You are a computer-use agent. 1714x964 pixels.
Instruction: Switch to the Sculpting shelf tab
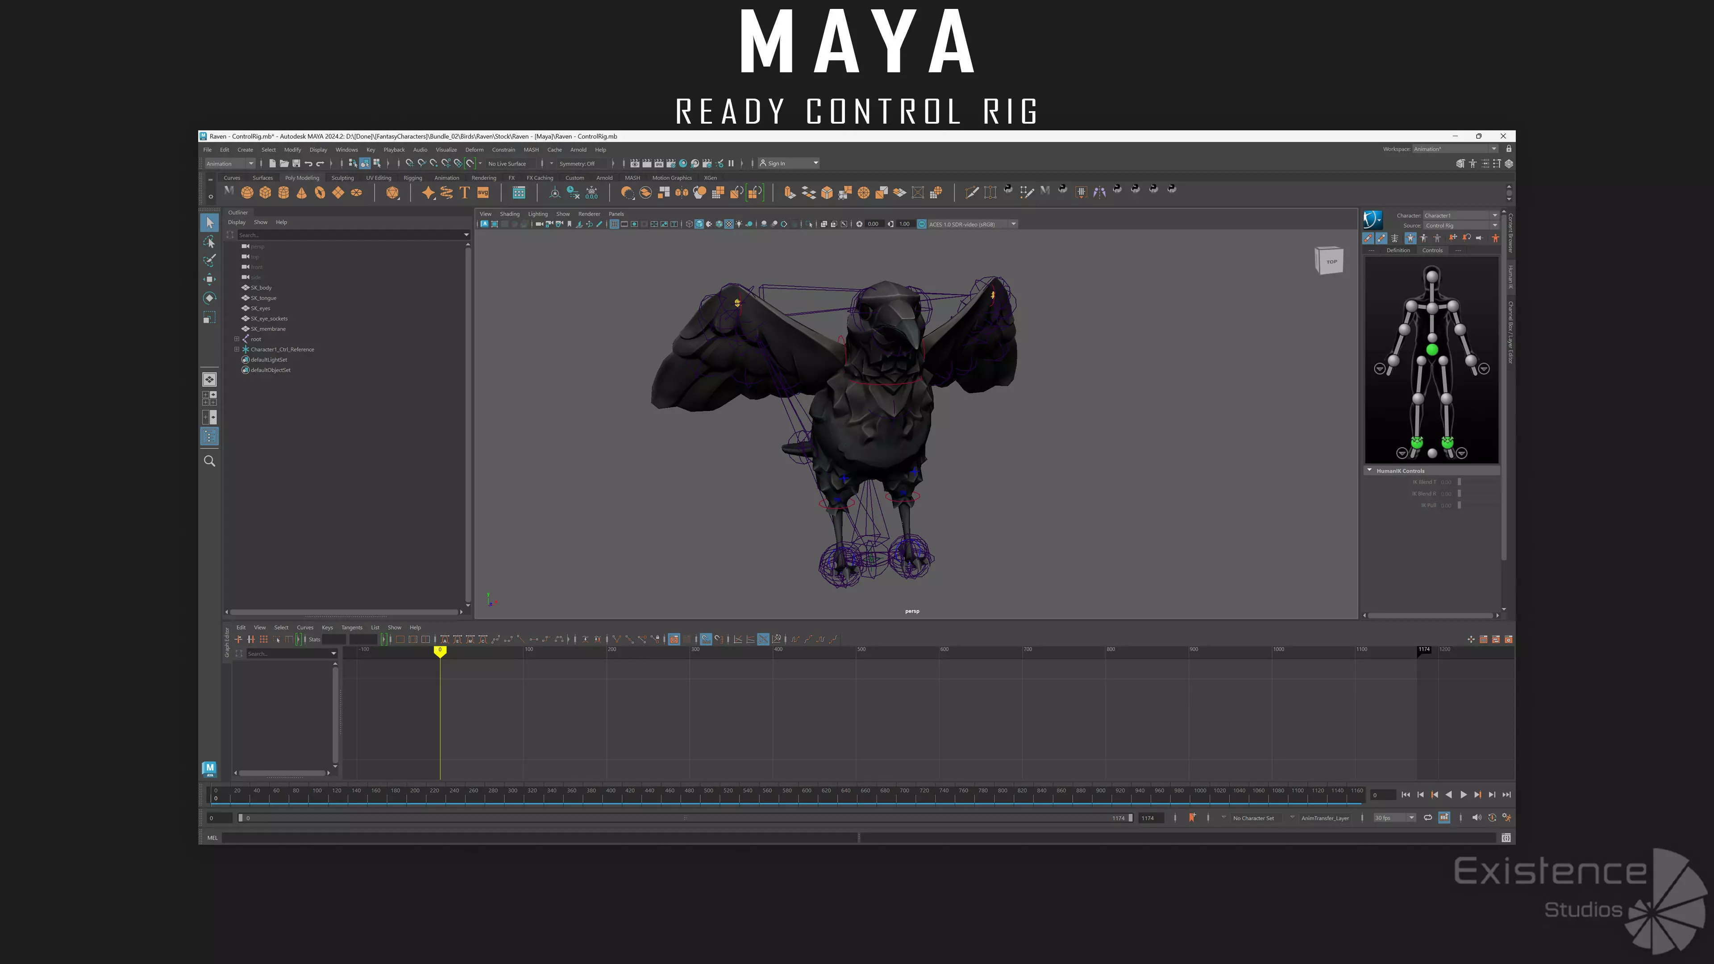[343, 178]
